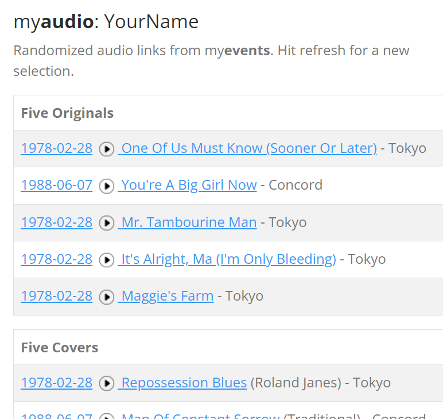This screenshot has height=419, width=443.
Task: Visit the date link before It's Alright, Ma
Action: click(56, 259)
